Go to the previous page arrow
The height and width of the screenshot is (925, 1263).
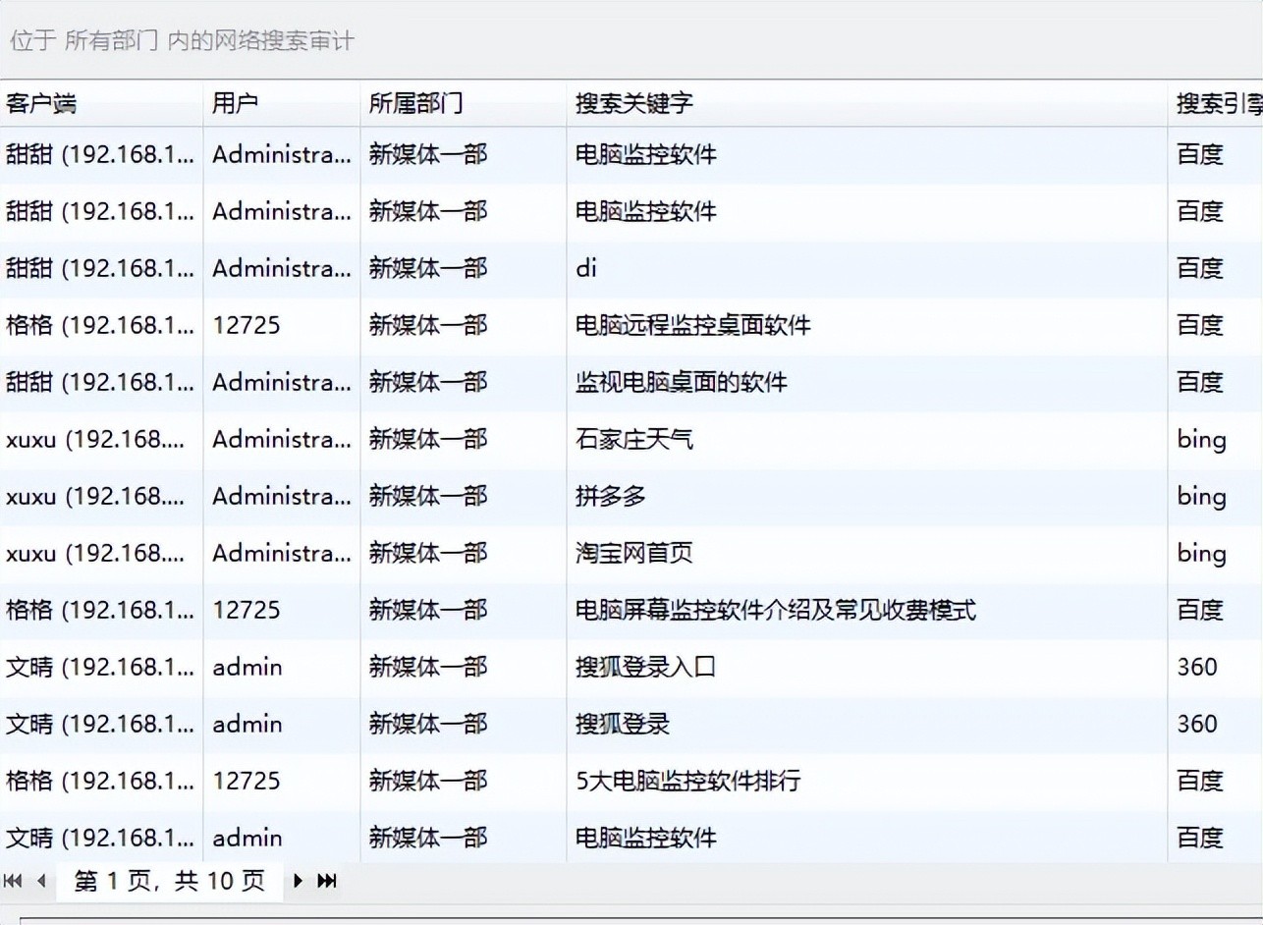click(41, 881)
